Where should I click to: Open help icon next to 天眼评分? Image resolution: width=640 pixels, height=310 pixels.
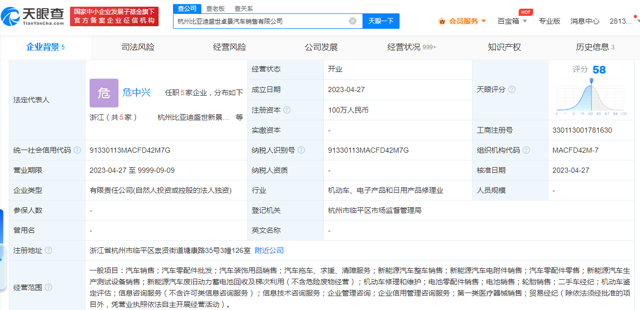(512, 89)
